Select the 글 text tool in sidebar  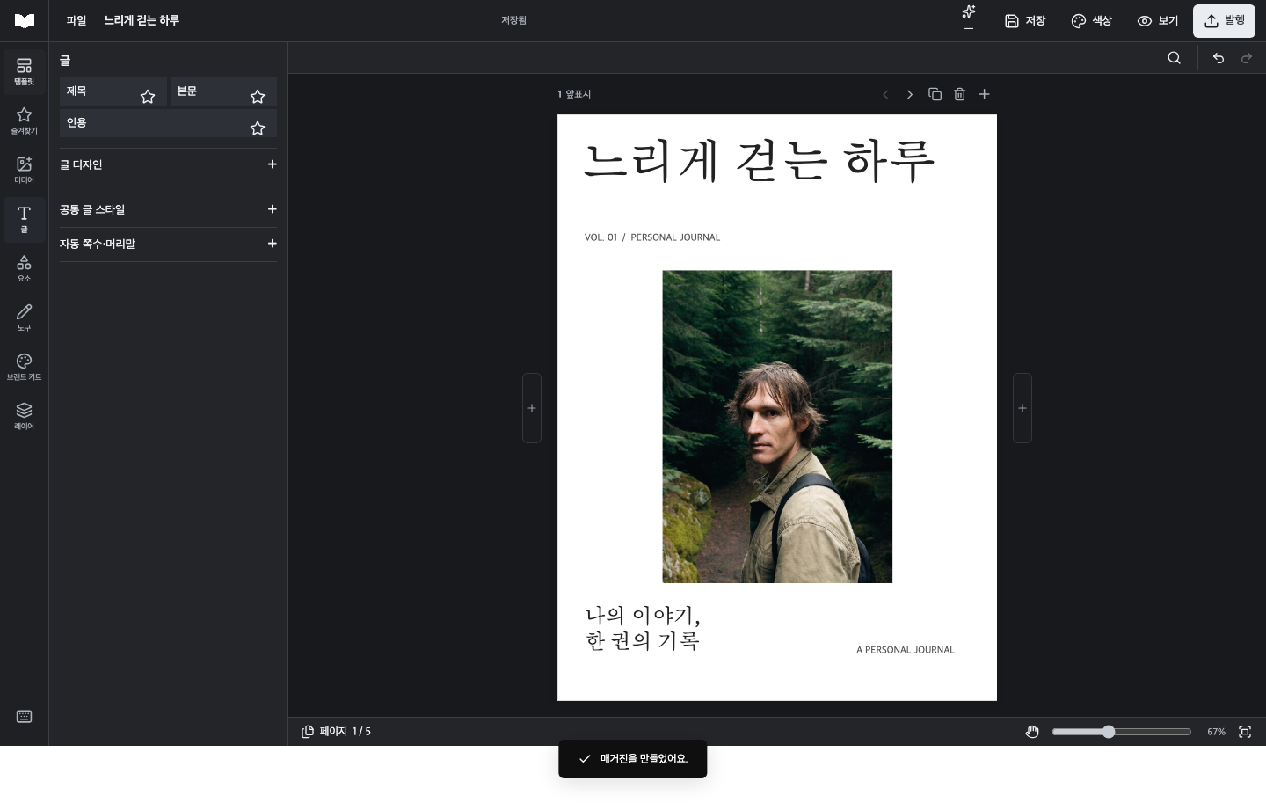point(24,219)
